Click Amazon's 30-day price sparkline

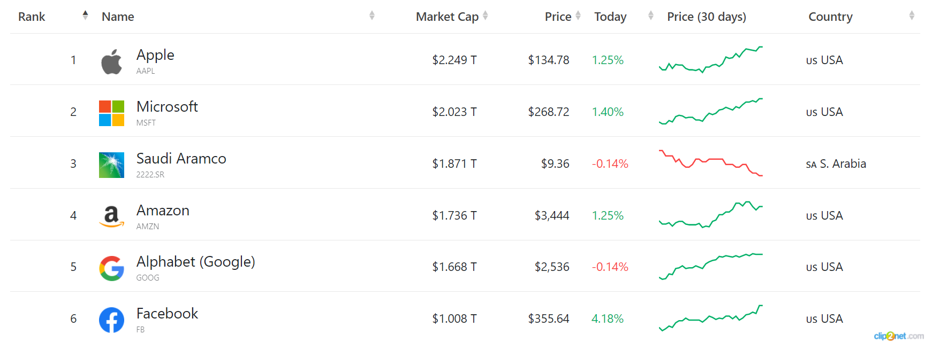pyautogui.click(x=711, y=215)
